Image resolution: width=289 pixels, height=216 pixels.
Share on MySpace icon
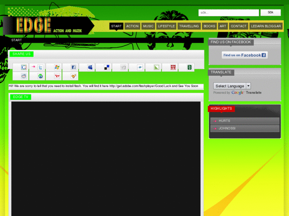(90, 67)
